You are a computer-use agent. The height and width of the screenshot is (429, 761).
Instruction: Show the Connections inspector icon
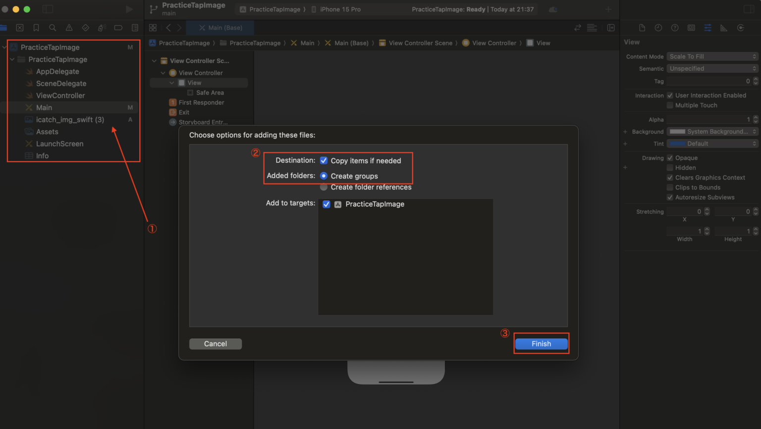pyautogui.click(x=740, y=28)
